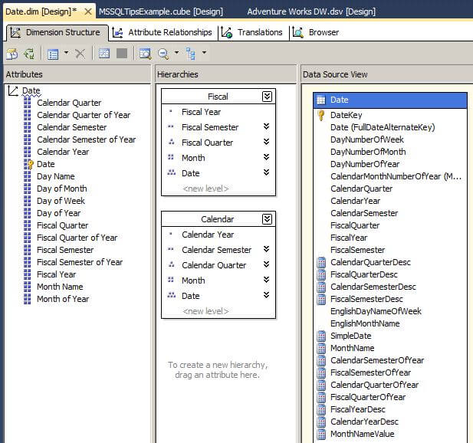The image size is (473, 443).
Task: Collapse the Fiscal hierarchy with chevron button
Action: (267, 97)
